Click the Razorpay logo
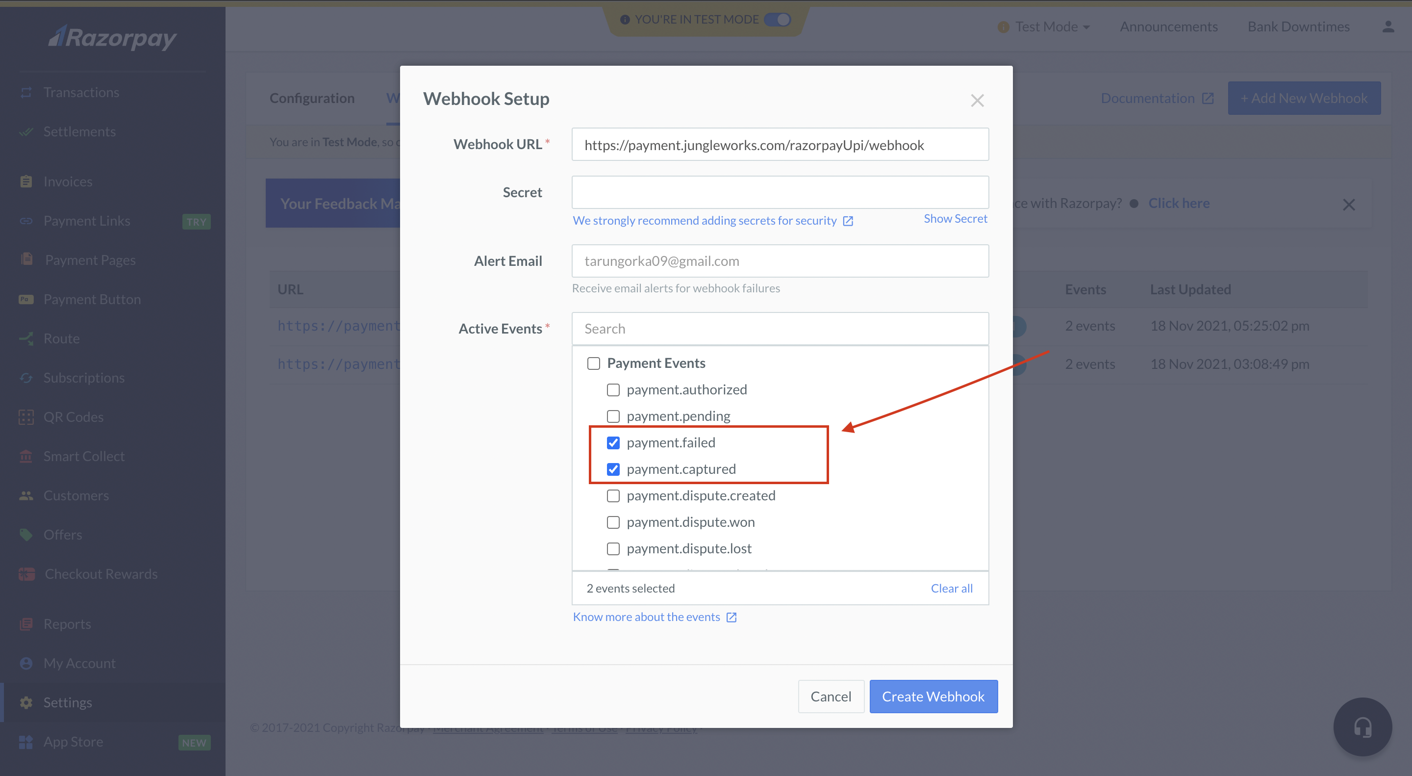This screenshot has height=776, width=1412. [113, 38]
